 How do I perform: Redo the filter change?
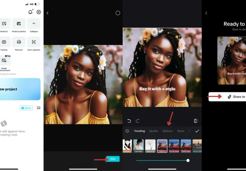[138, 121]
